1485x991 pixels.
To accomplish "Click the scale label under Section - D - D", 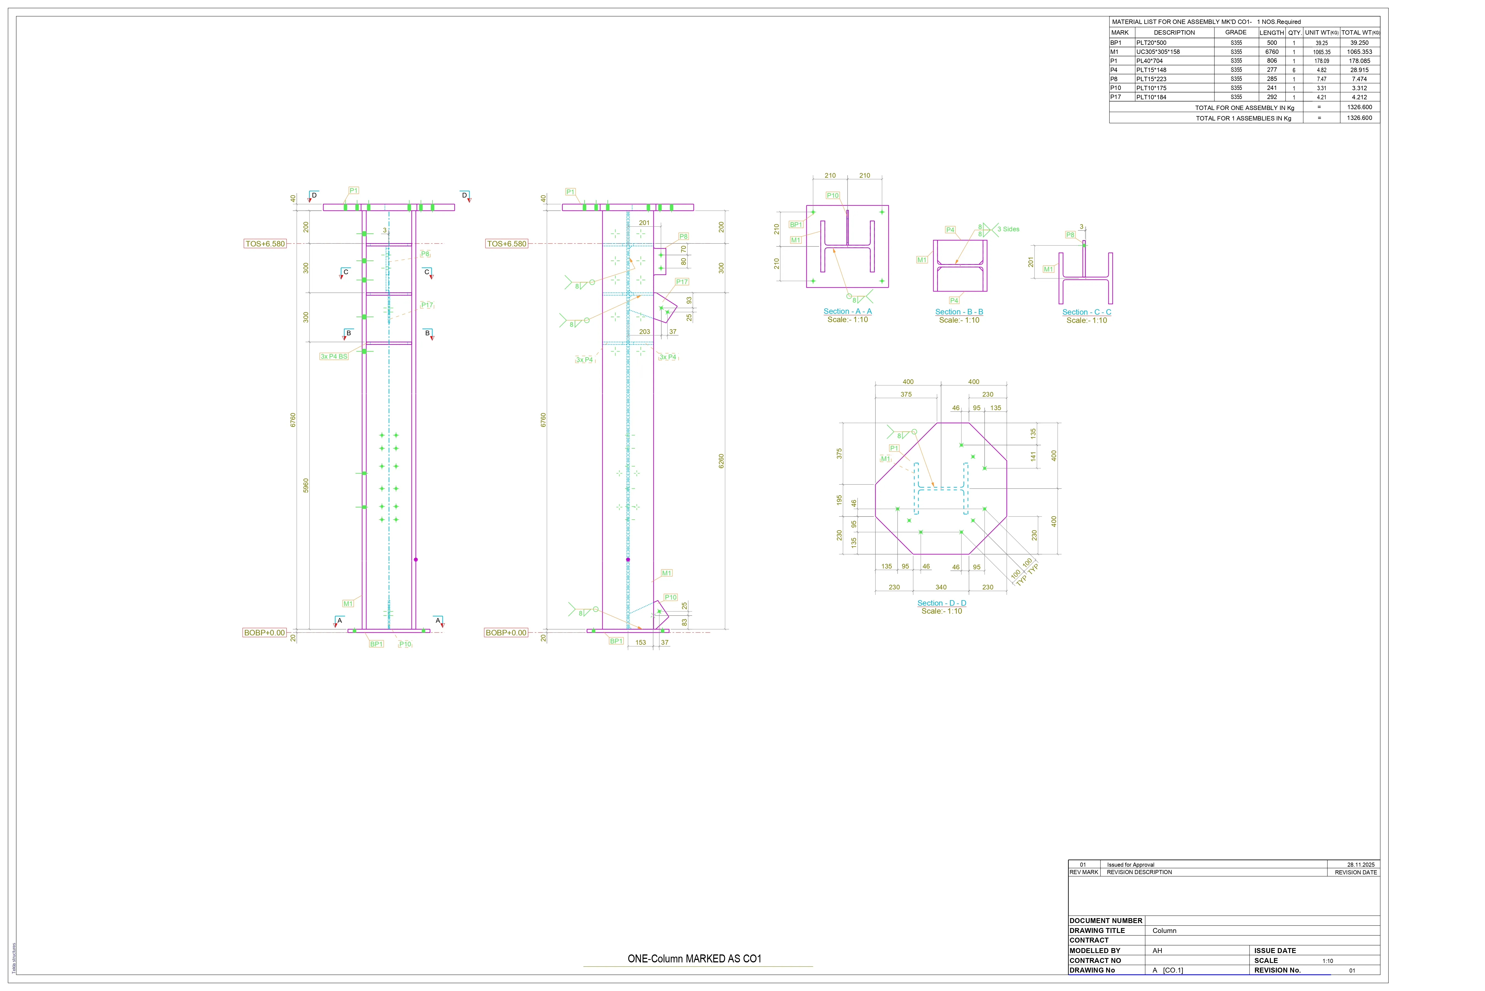I will click(x=941, y=611).
